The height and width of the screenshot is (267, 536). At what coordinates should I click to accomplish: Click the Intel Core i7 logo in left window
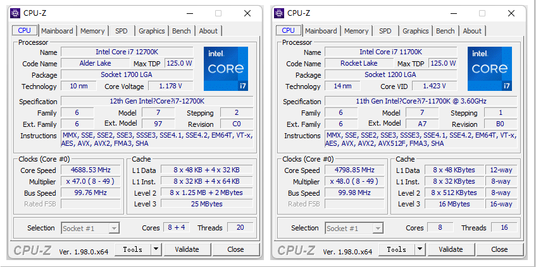tap(226, 69)
